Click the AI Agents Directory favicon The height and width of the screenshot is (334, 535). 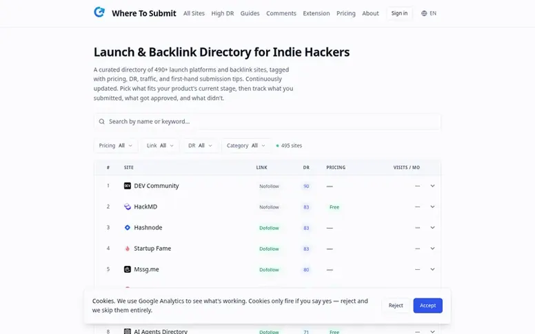pos(128,331)
